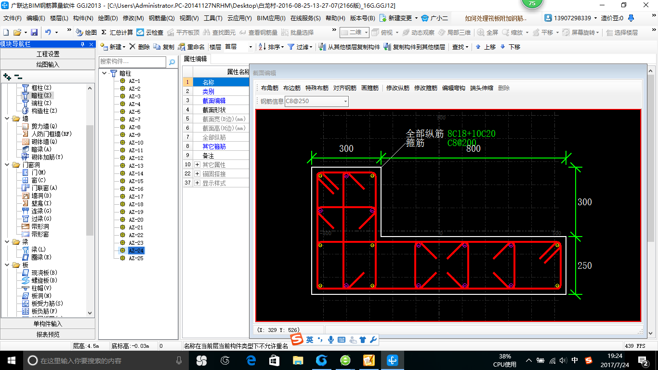
Task: Click the 新建变更 icon
Action: pyautogui.click(x=383, y=18)
